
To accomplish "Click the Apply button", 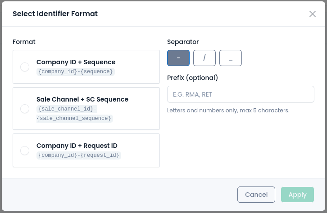I will [297, 195].
